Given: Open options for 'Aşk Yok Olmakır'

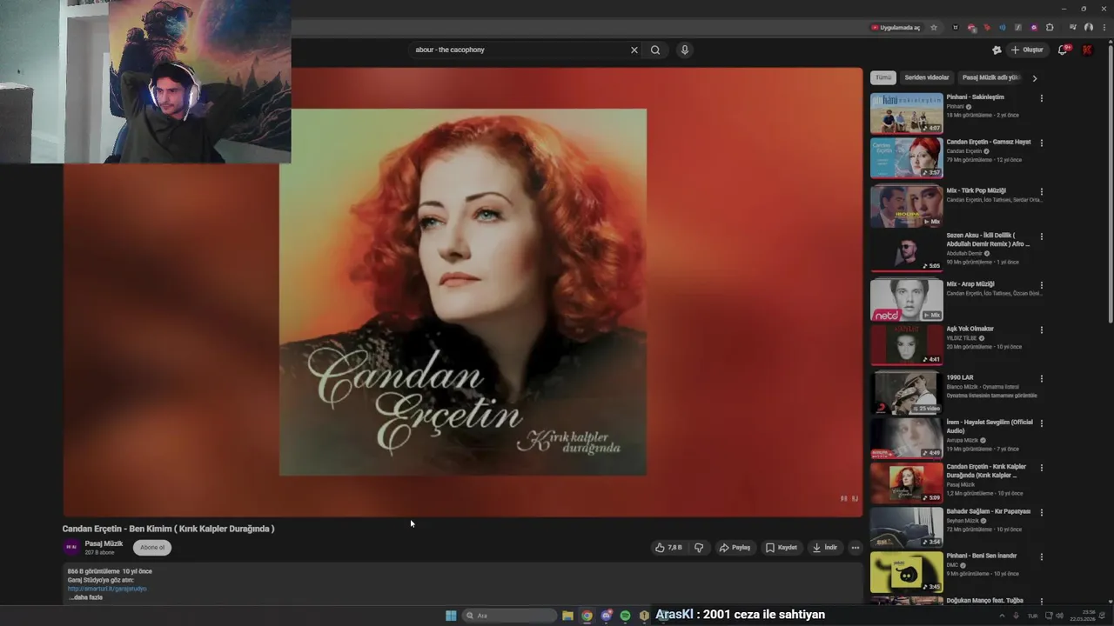Looking at the screenshot, I should tap(1041, 330).
